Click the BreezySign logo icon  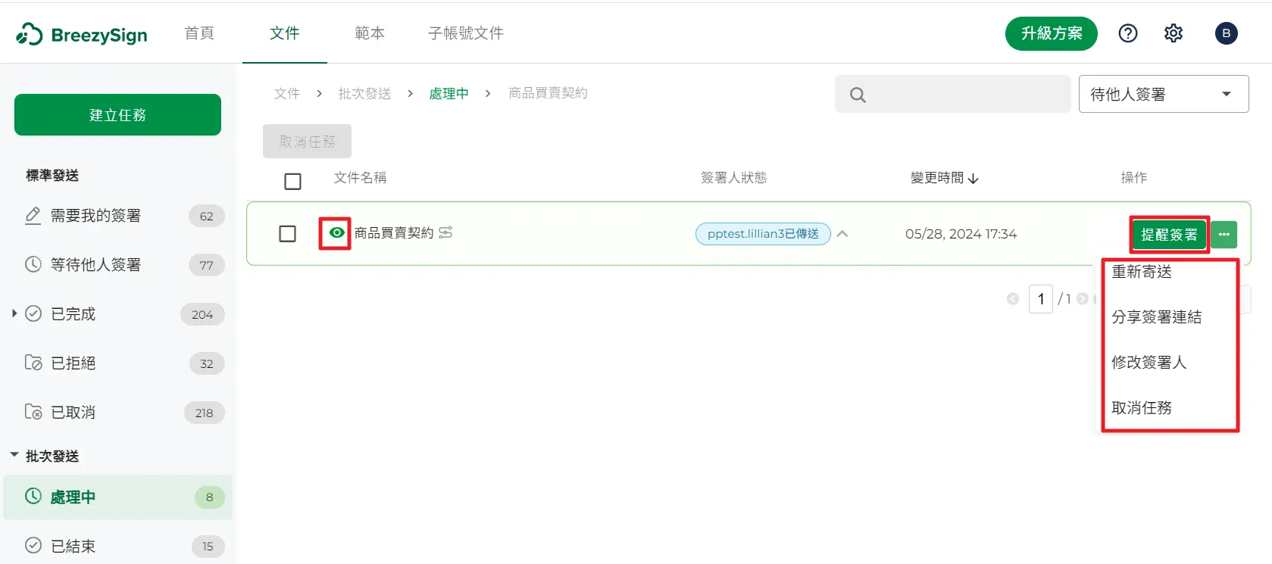coord(30,34)
